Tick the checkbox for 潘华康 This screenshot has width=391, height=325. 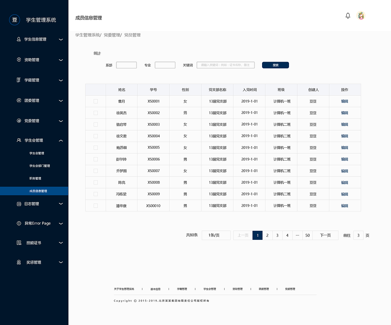click(x=96, y=206)
